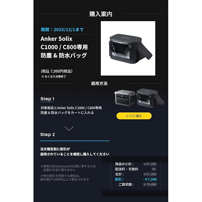
Task: Click the yellow レジに進む button
Action: pos(134,116)
